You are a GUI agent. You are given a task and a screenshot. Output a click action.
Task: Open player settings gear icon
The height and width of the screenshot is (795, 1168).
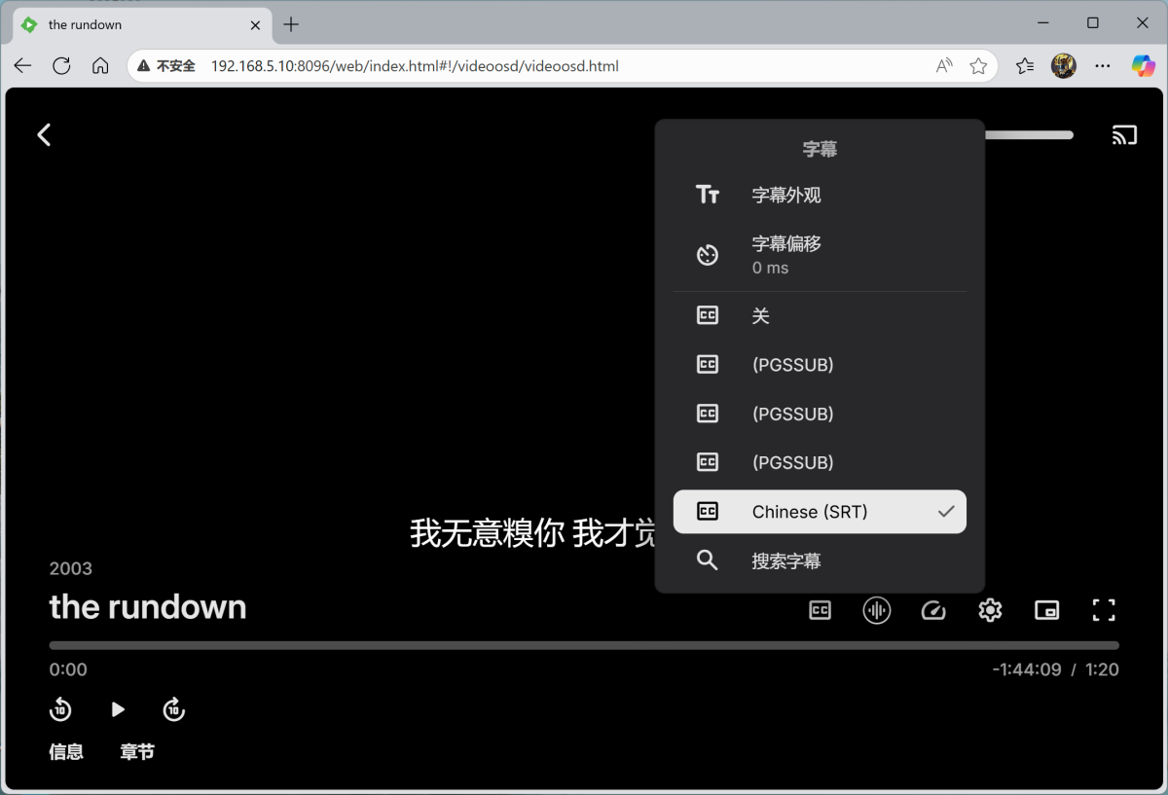(x=990, y=610)
